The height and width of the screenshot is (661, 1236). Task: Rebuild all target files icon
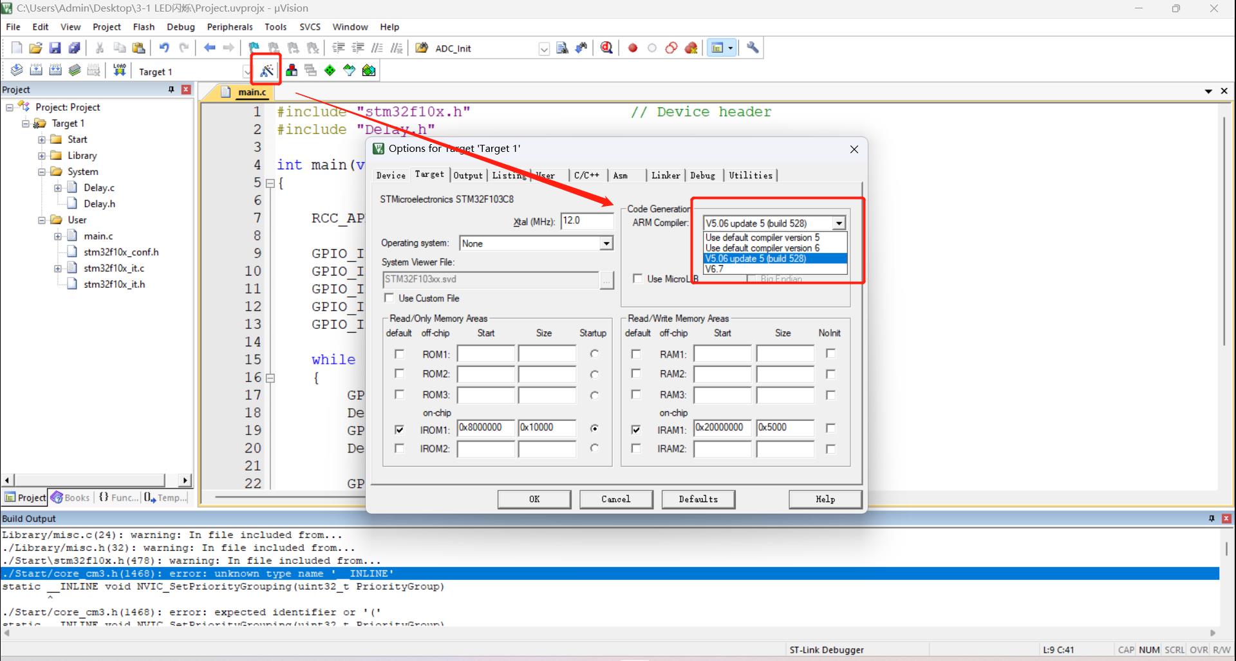point(55,70)
